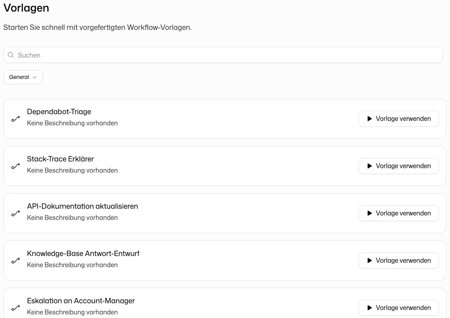Screen dimensions: 450x318
Task: Click workflow icon beside API-Dokumentation aktualisieren
Action: click(x=16, y=213)
